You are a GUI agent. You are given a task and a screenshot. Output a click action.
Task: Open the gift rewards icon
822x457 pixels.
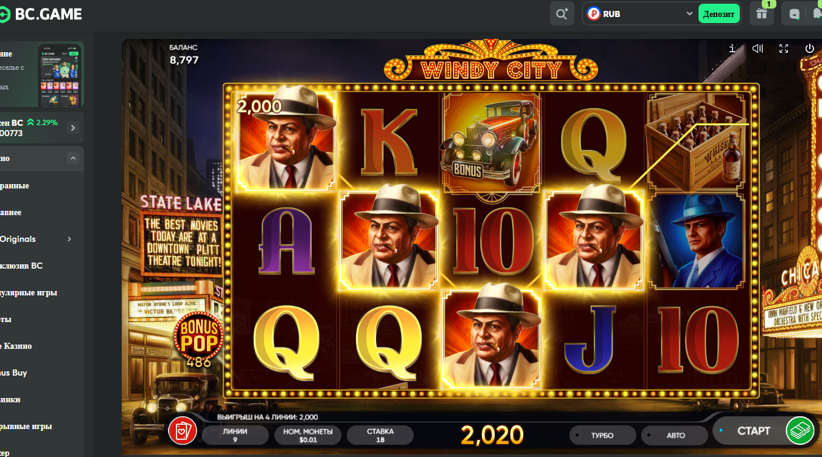[x=762, y=13]
